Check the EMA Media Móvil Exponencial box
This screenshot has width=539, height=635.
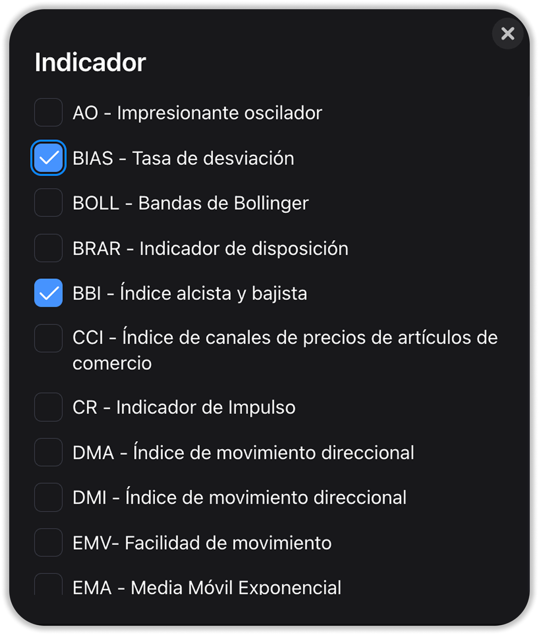point(48,585)
